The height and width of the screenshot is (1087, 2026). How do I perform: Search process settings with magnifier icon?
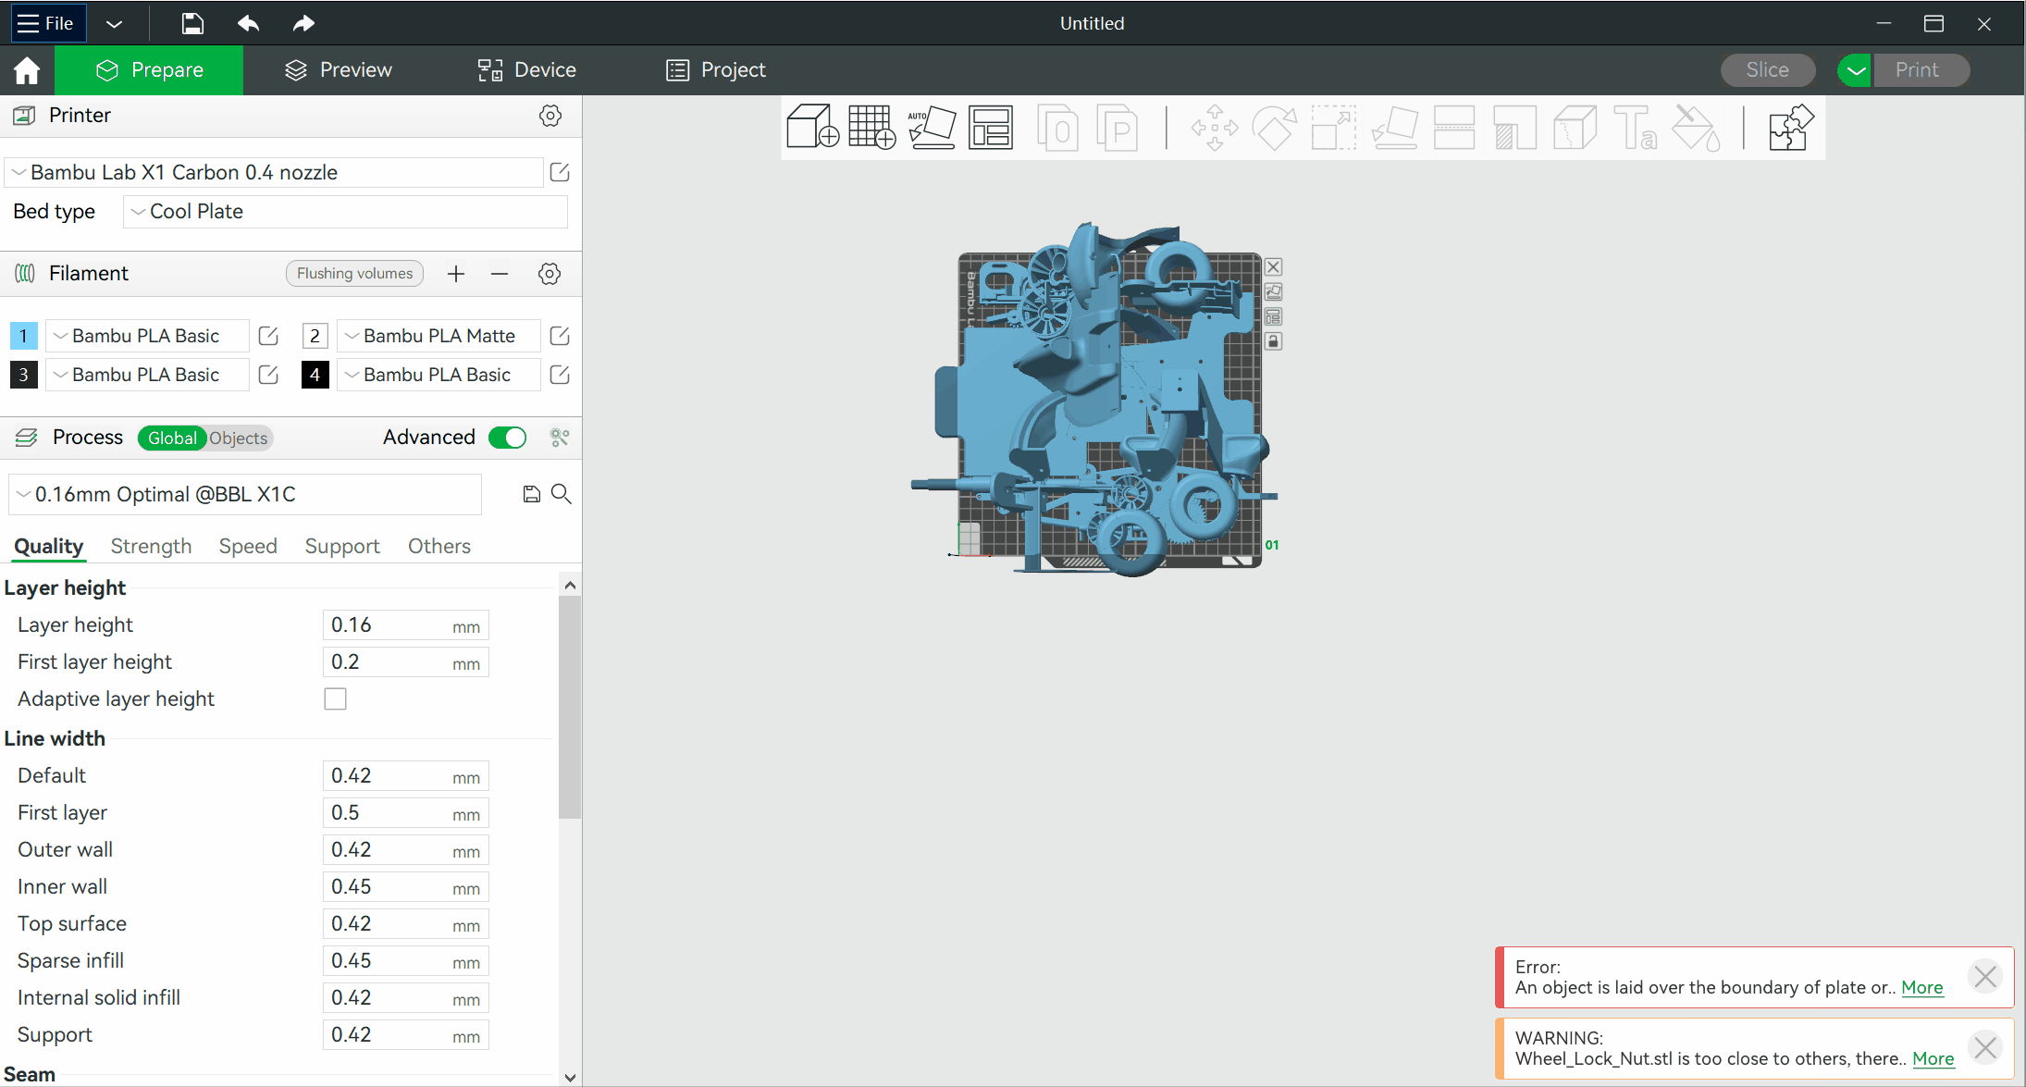[x=561, y=494]
